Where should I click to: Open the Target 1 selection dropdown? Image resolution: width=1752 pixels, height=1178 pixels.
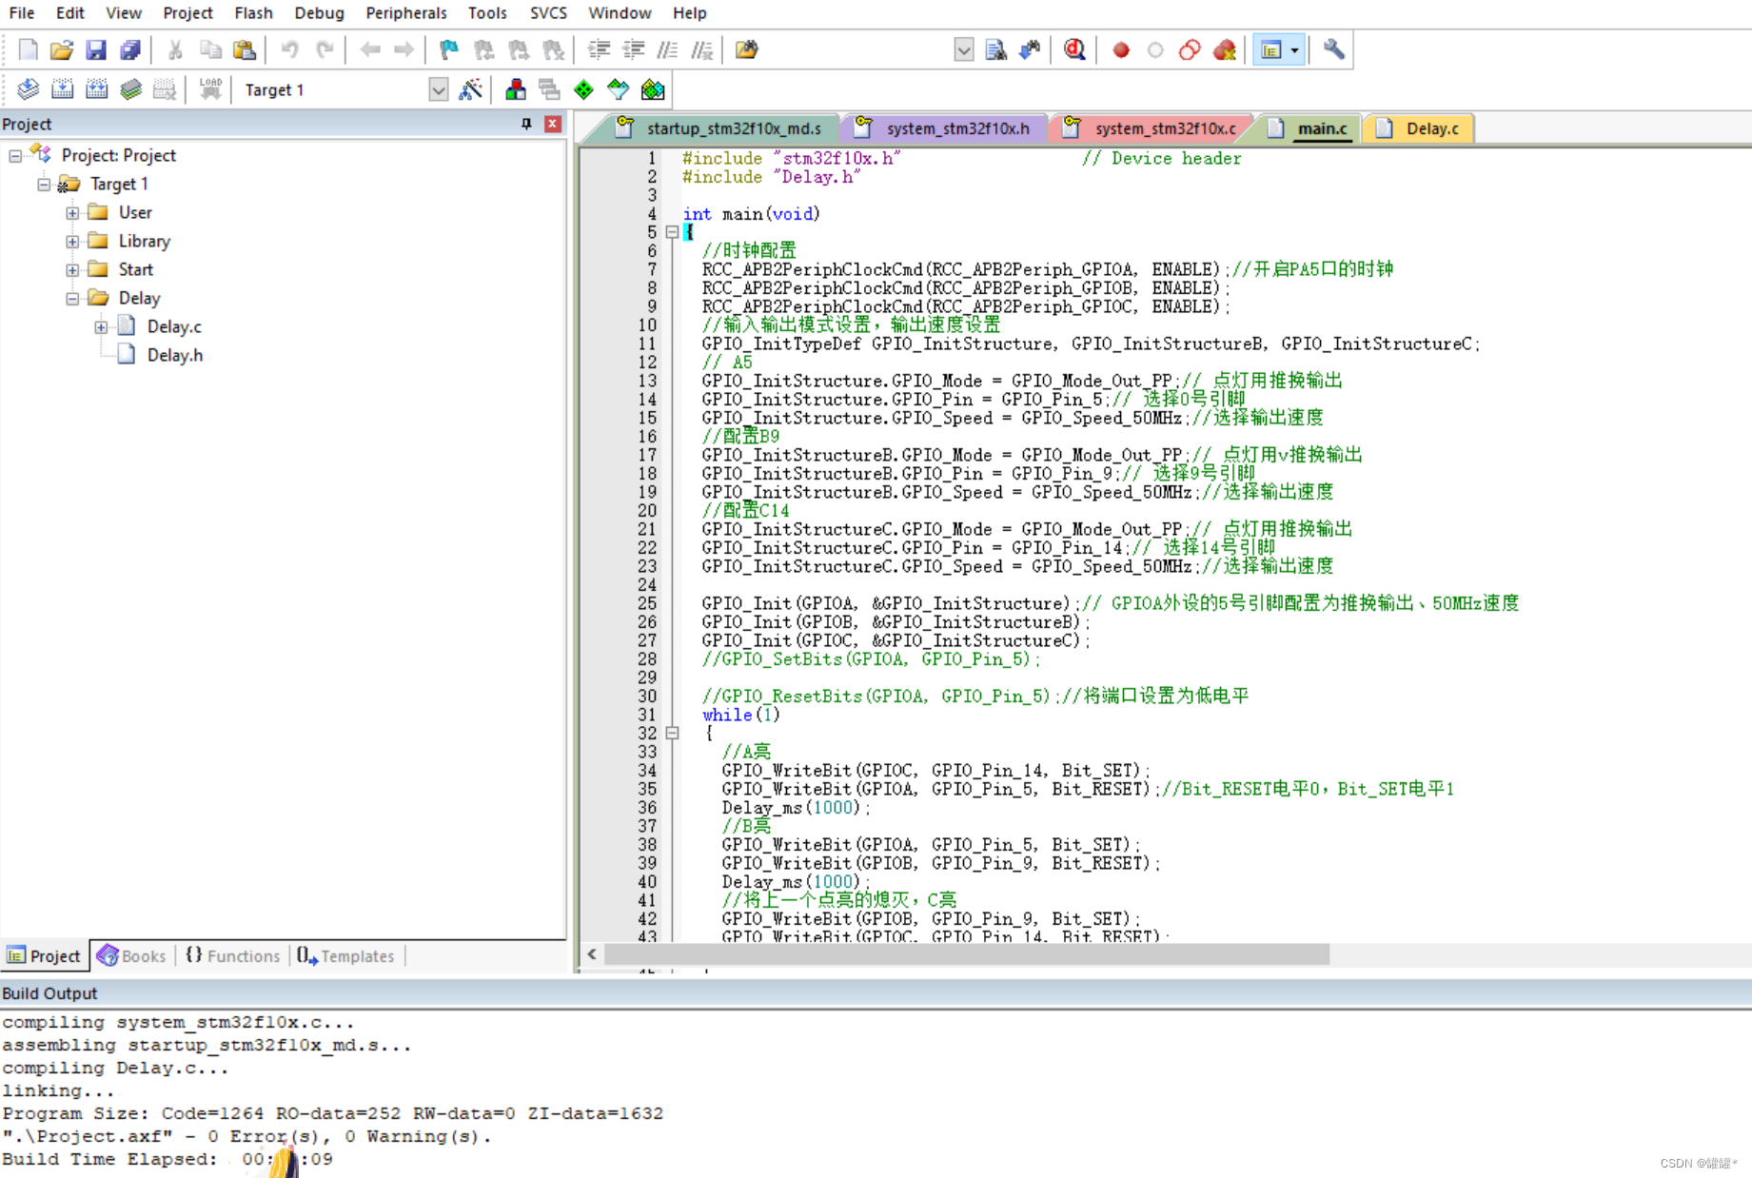438,89
